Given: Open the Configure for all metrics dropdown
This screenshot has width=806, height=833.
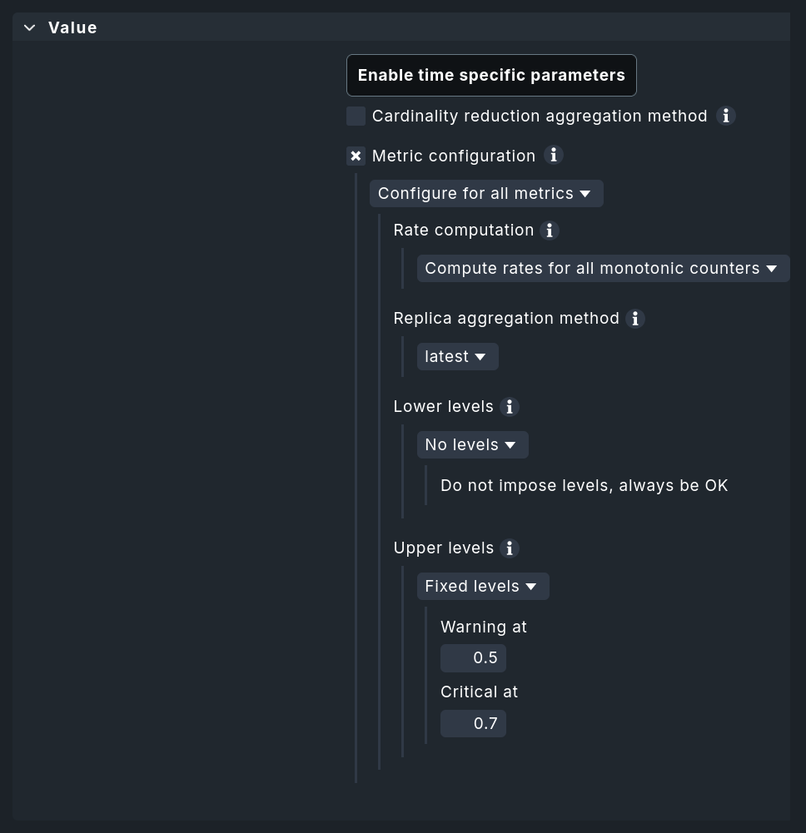Looking at the screenshot, I should (486, 193).
